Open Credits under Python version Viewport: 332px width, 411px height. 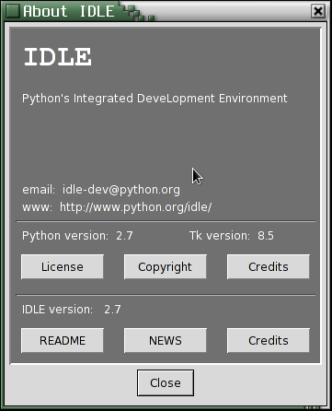tap(269, 266)
